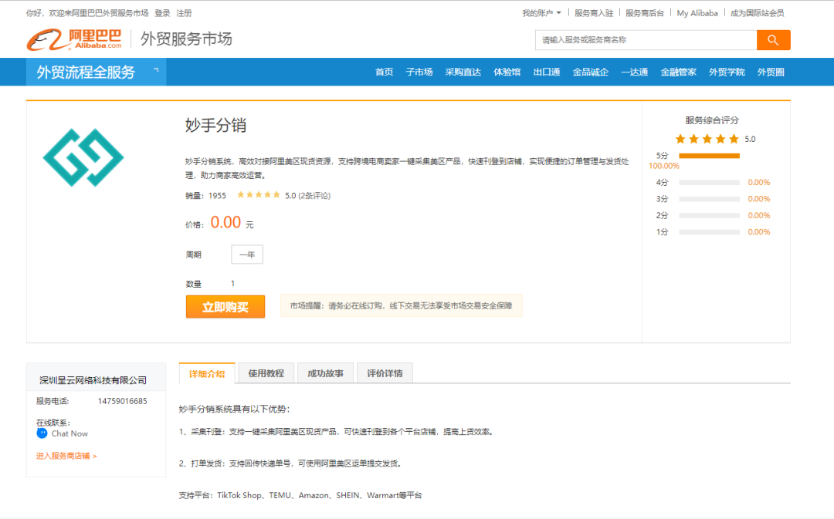Select 成功故事 tab

pyautogui.click(x=324, y=372)
